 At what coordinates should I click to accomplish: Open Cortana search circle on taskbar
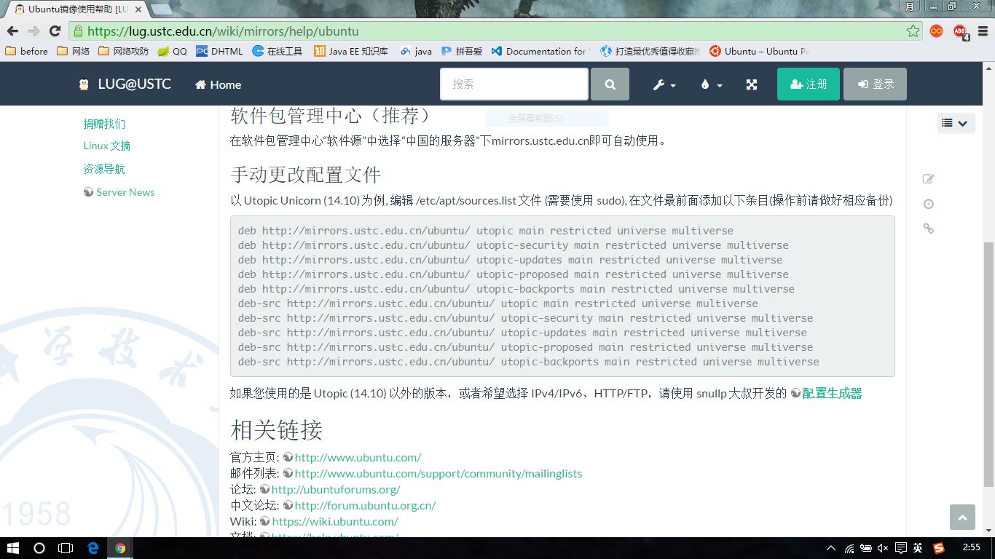(39, 548)
